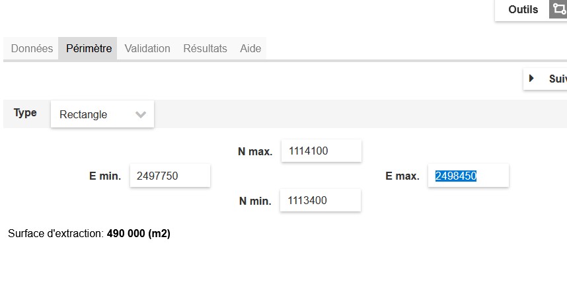
Task: Click the icon right of Outils
Action: coord(558,10)
